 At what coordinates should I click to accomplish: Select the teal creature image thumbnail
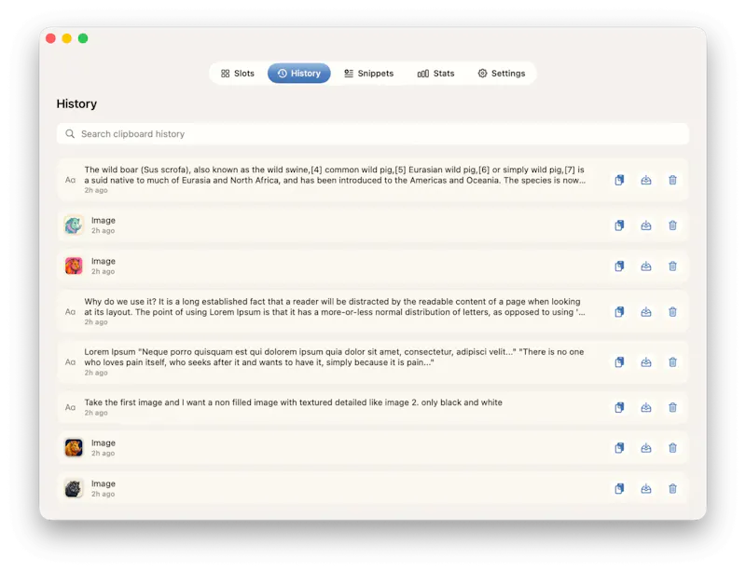[74, 225]
